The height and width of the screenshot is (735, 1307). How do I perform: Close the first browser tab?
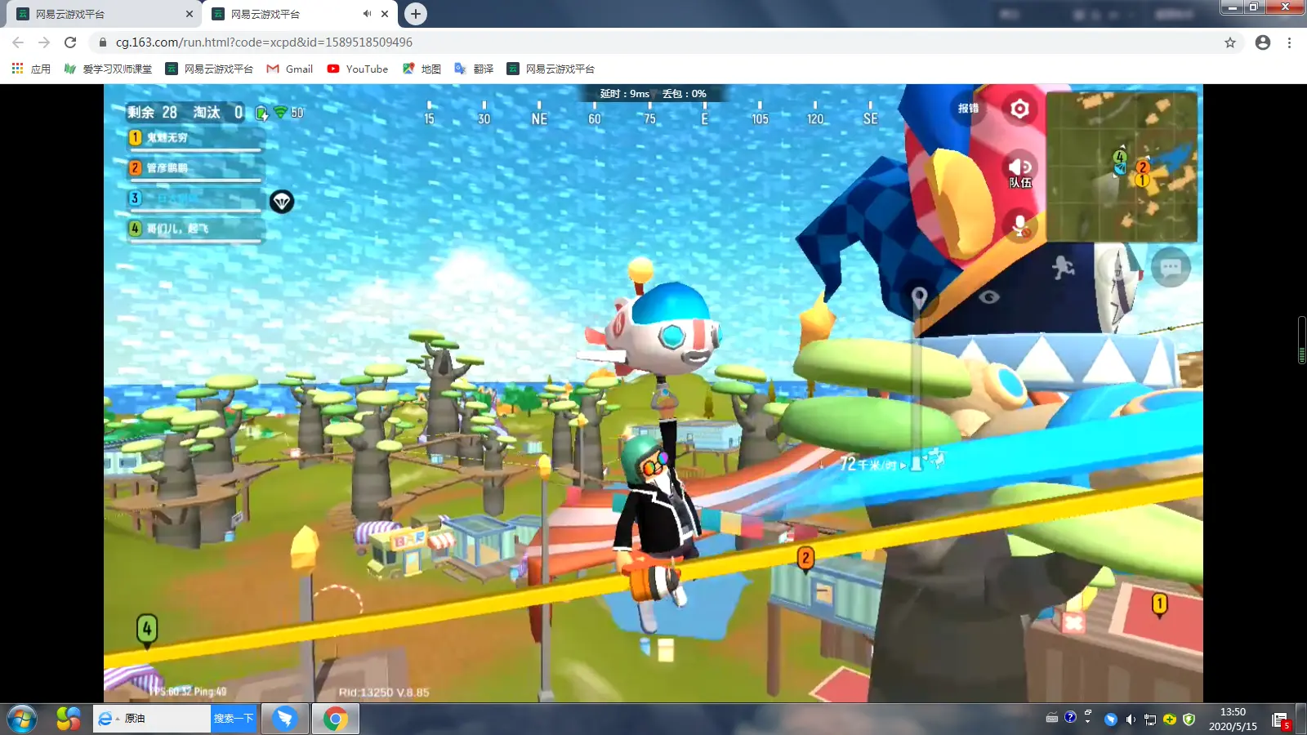[190, 14]
